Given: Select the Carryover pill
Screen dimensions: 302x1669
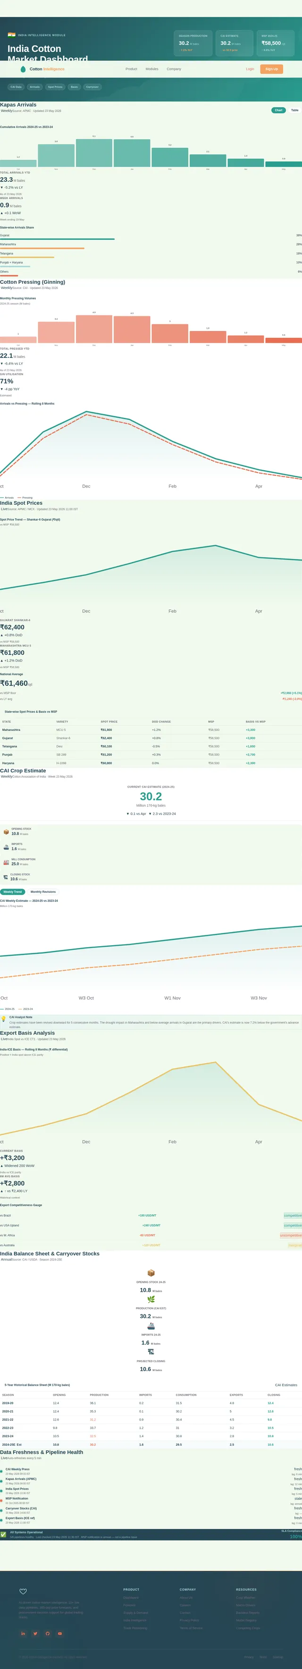Looking at the screenshot, I should [x=92, y=87].
